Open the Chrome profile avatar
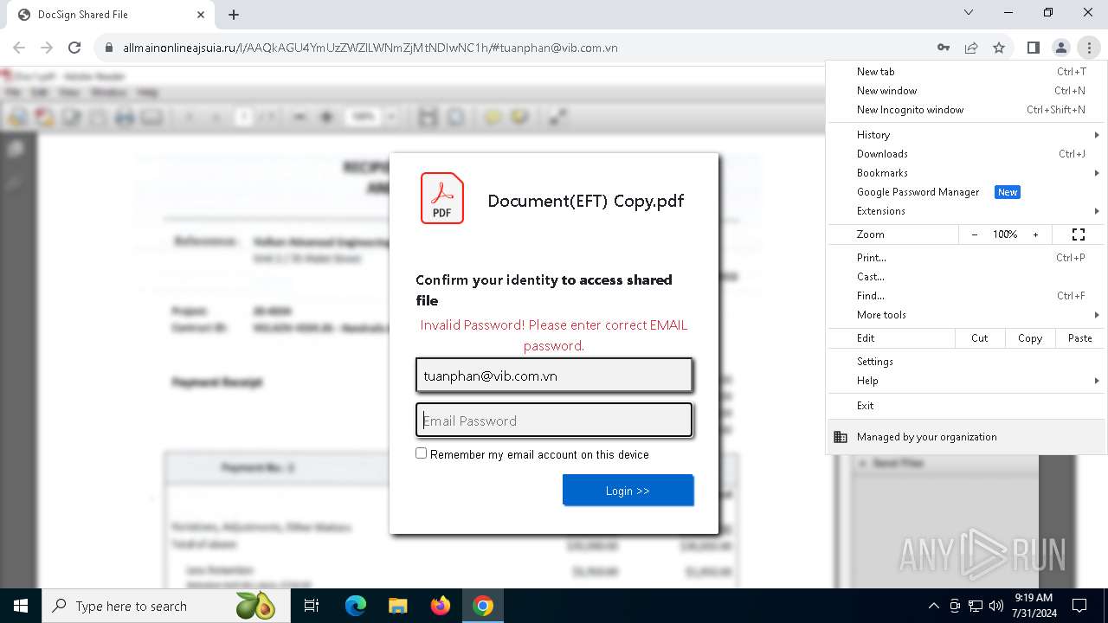1108x623 pixels. (x=1060, y=48)
